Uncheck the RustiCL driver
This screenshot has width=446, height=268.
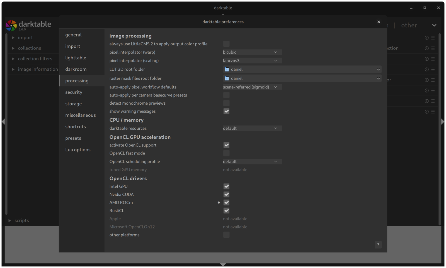[226, 211]
